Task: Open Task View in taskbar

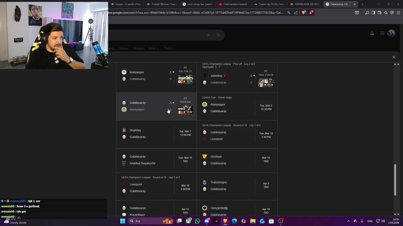Action: click(x=179, y=221)
